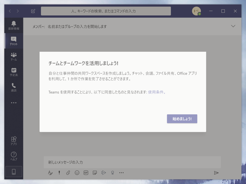Image resolution: width=246 pixels, height=184 pixels.
Task: Open the sticker picker
Action: (95, 173)
